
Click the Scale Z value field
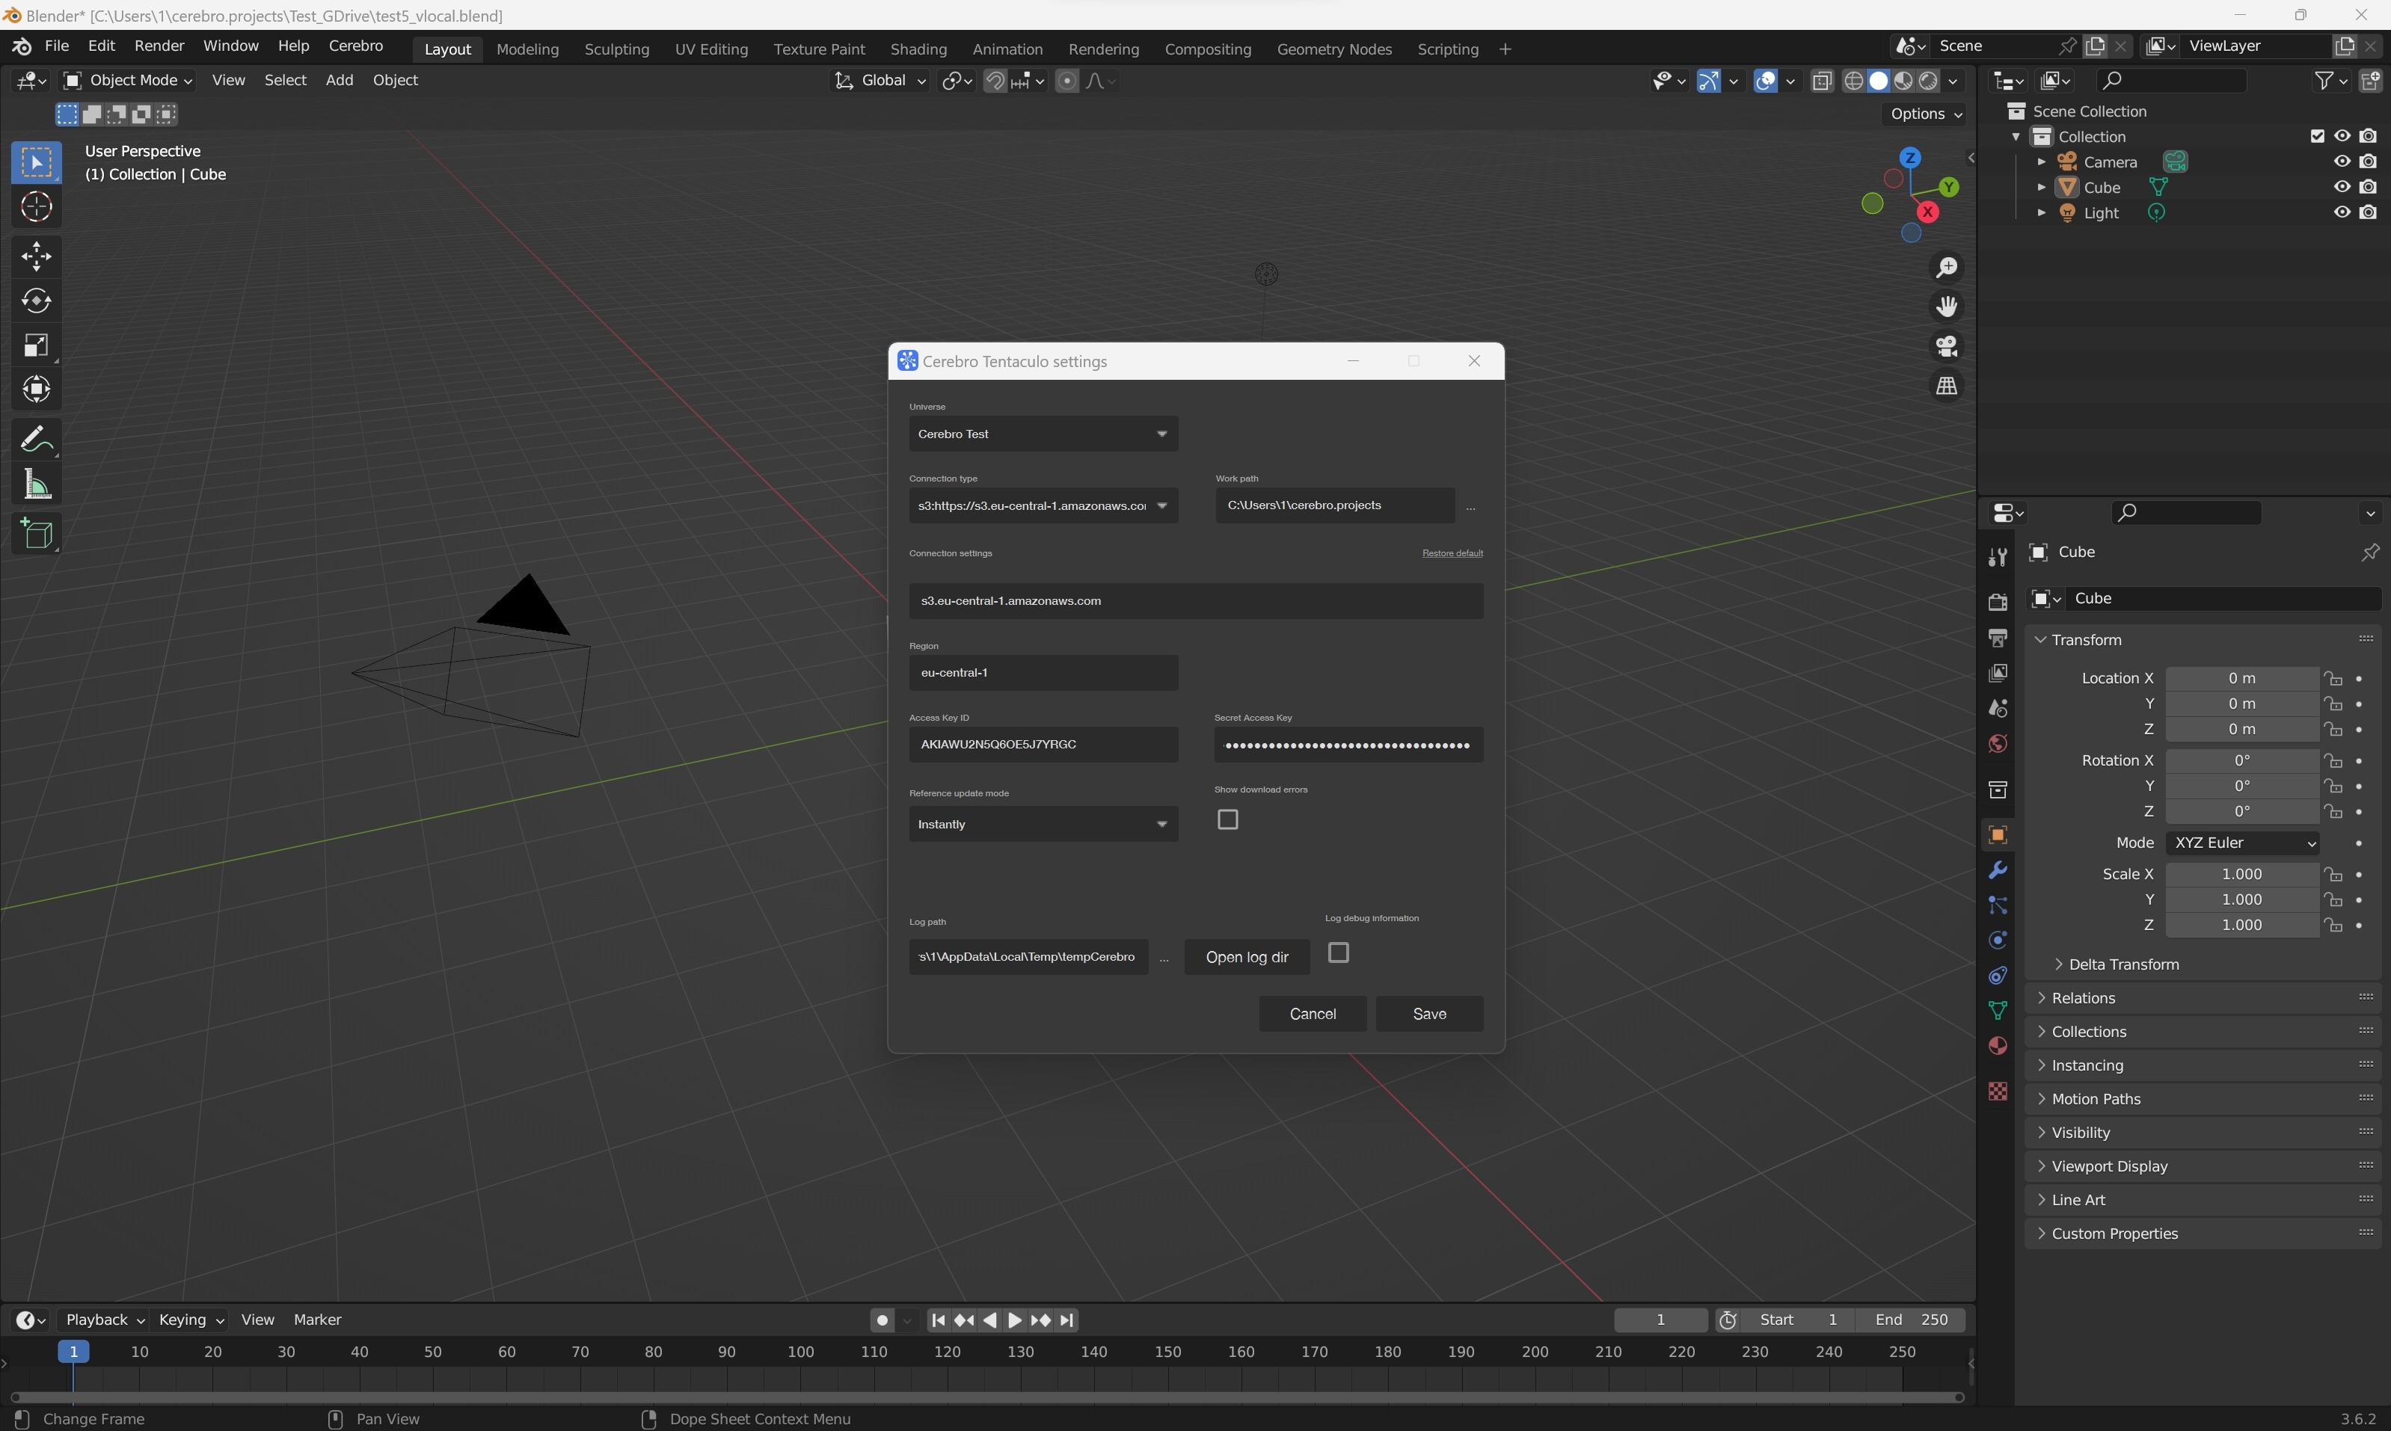2241,925
